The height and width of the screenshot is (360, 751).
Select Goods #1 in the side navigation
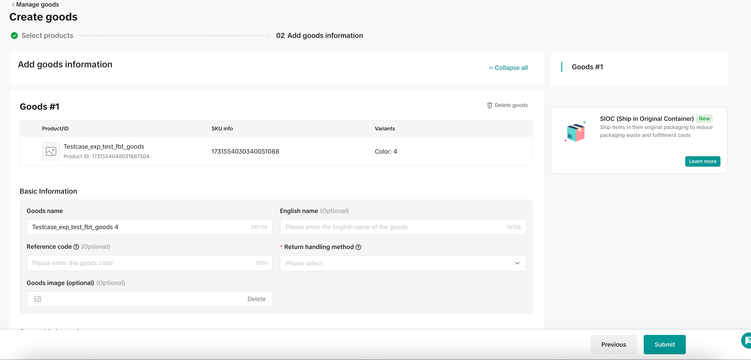coord(587,67)
